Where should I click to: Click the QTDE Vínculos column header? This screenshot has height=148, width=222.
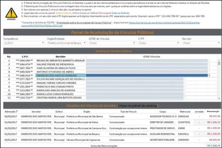pos(152,57)
